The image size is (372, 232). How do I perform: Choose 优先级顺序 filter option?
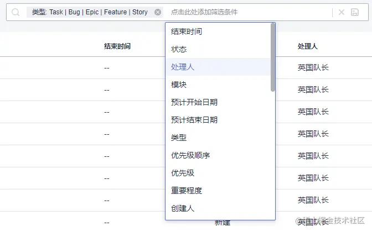click(218, 155)
